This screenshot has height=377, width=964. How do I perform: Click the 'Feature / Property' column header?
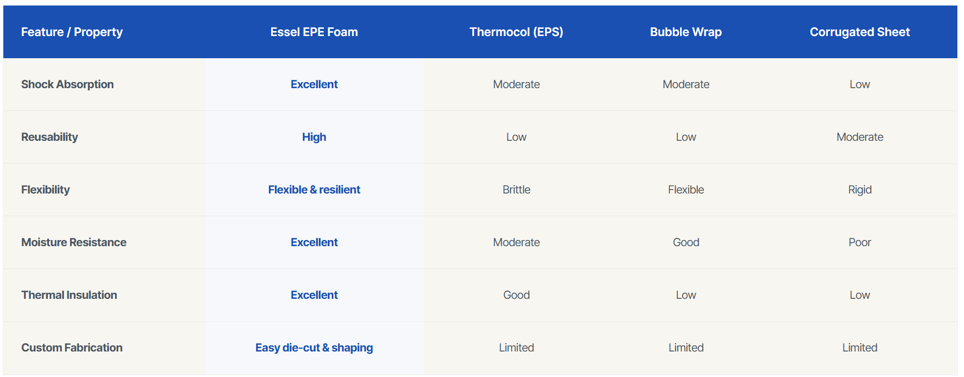pyautogui.click(x=72, y=32)
